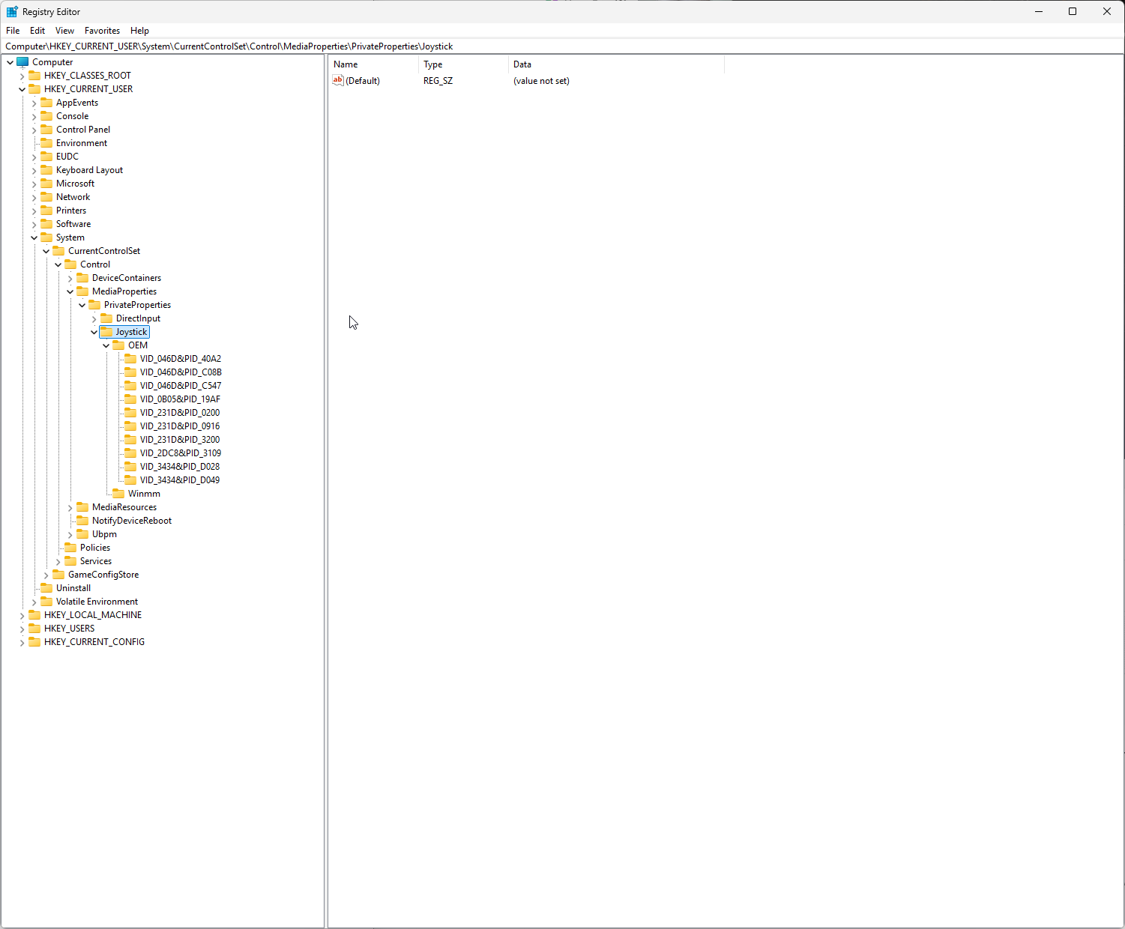Click the VID_046D&PID_C08B folder icon
This screenshot has width=1125, height=929.
click(130, 372)
